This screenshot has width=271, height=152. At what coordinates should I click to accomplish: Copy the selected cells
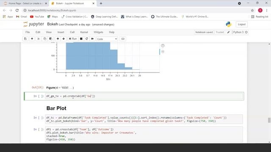45,39
